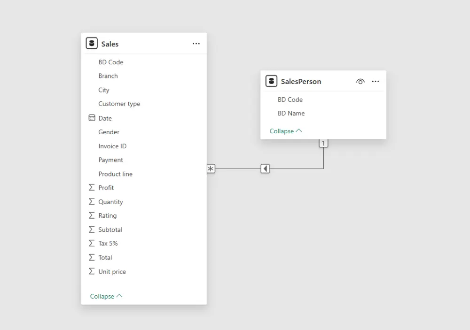Click the summation icon beside Total
The height and width of the screenshot is (330, 470).
(91, 257)
